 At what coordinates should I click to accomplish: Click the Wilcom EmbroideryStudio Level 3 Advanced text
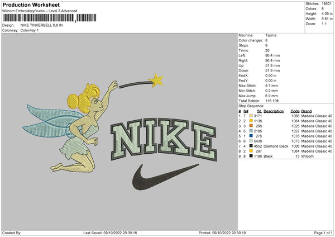pos(40,11)
